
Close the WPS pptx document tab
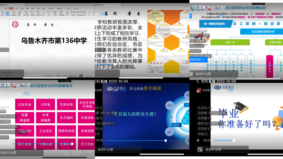tap(23, 5)
